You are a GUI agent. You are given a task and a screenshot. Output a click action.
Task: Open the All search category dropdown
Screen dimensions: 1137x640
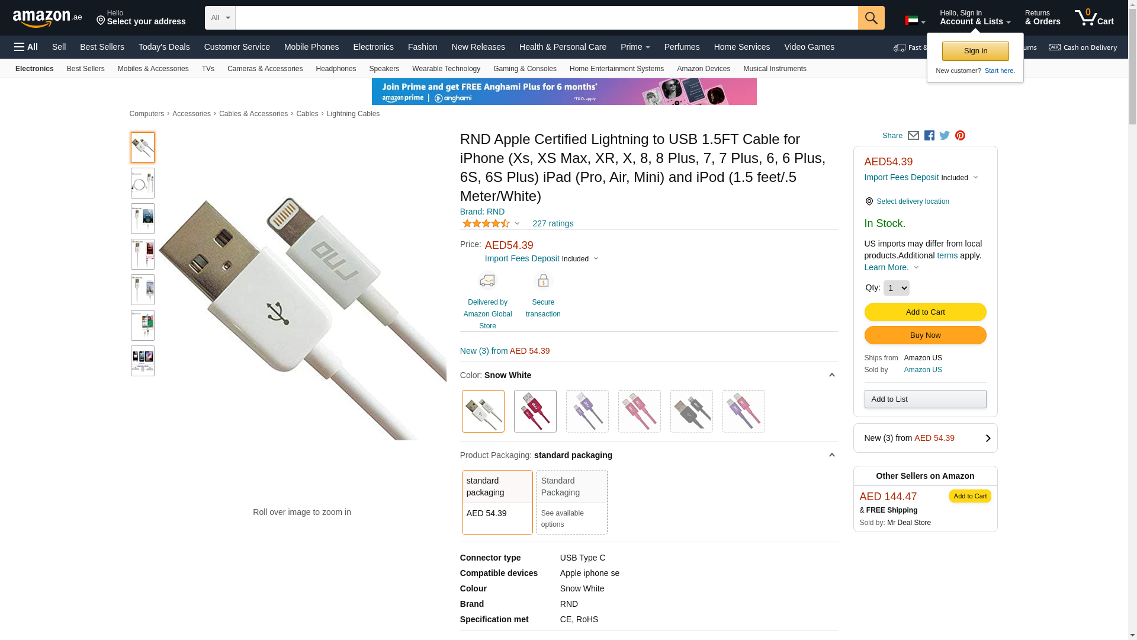click(220, 18)
